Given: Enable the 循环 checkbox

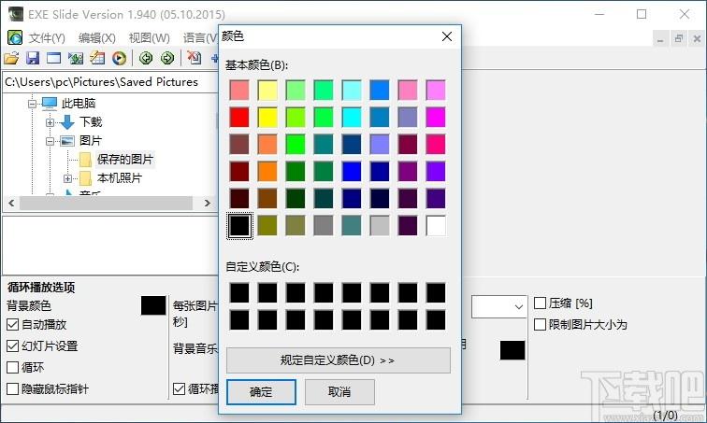Looking at the screenshot, I should (x=13, y=368).
